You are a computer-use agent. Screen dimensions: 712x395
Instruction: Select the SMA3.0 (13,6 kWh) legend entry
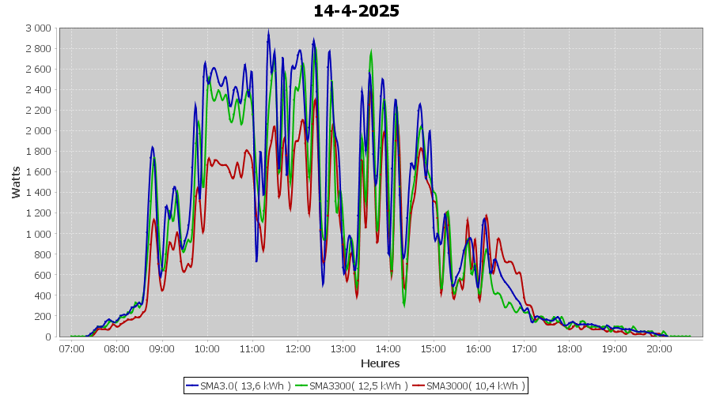coord(238,386)
